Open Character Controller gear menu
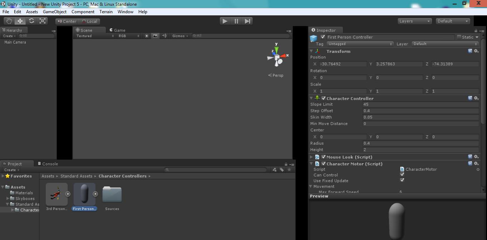487x240 pixels. (x=476, y=98)
